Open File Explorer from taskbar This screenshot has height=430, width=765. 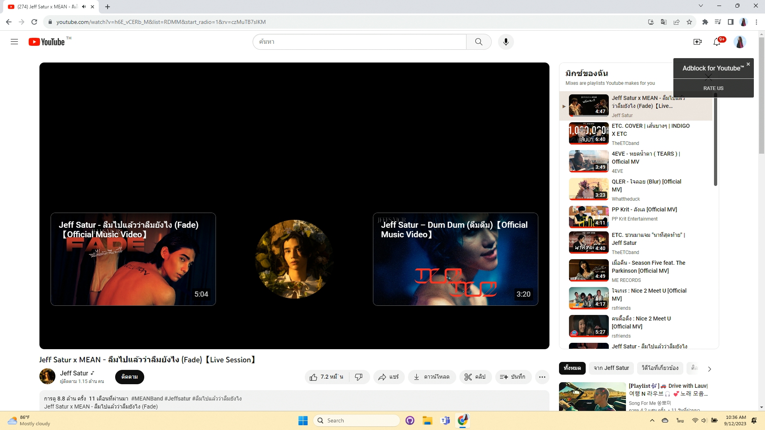[428, 420]
